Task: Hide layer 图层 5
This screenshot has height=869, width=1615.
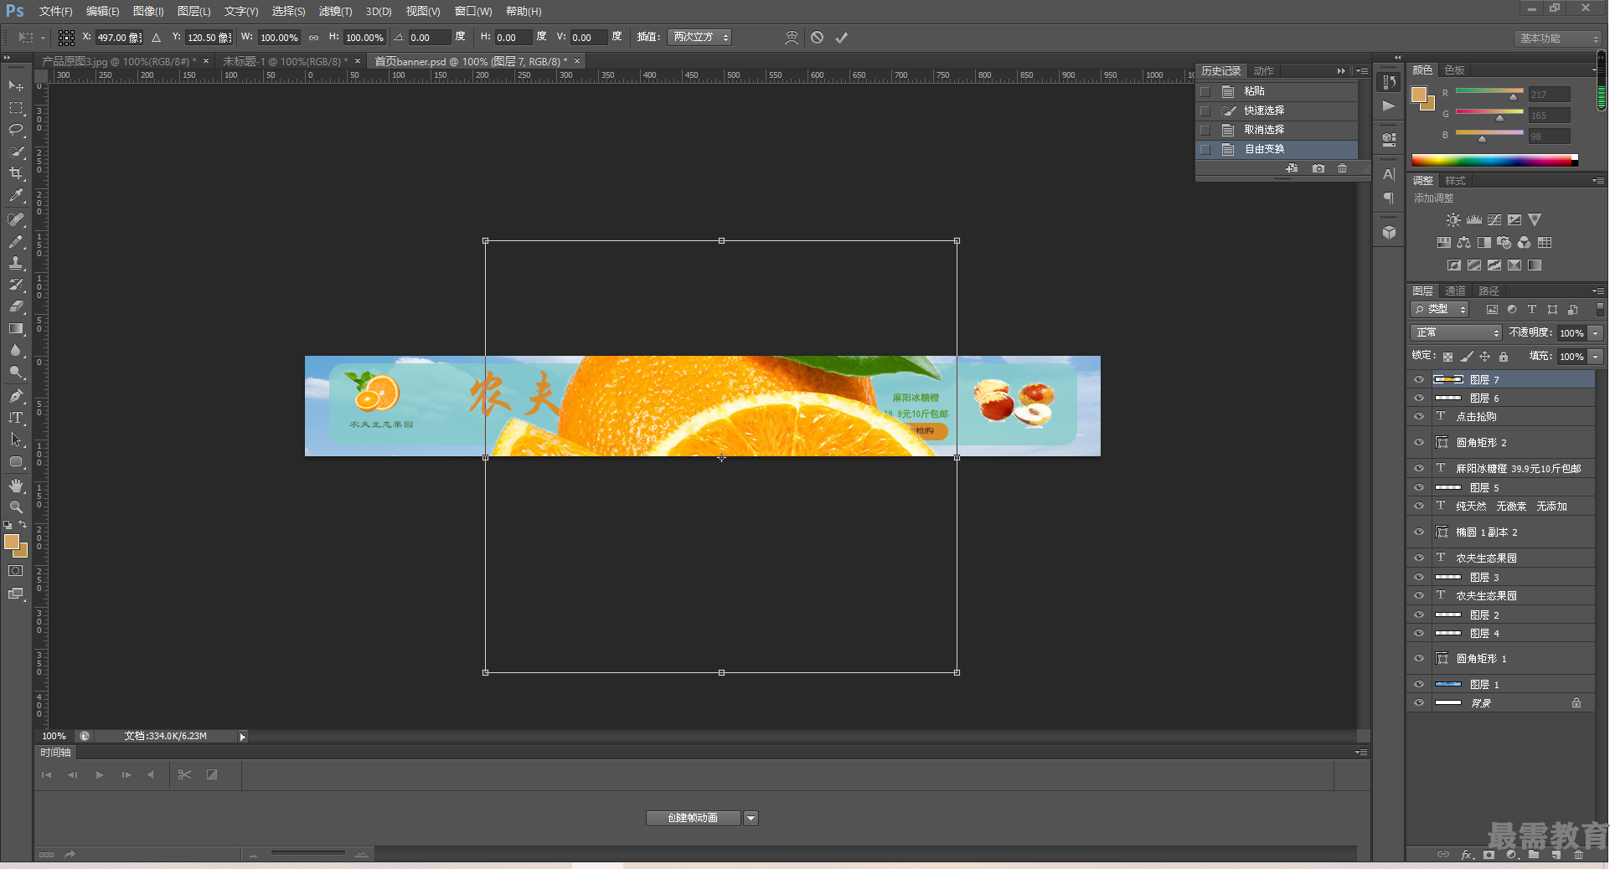Action: 1419,487
